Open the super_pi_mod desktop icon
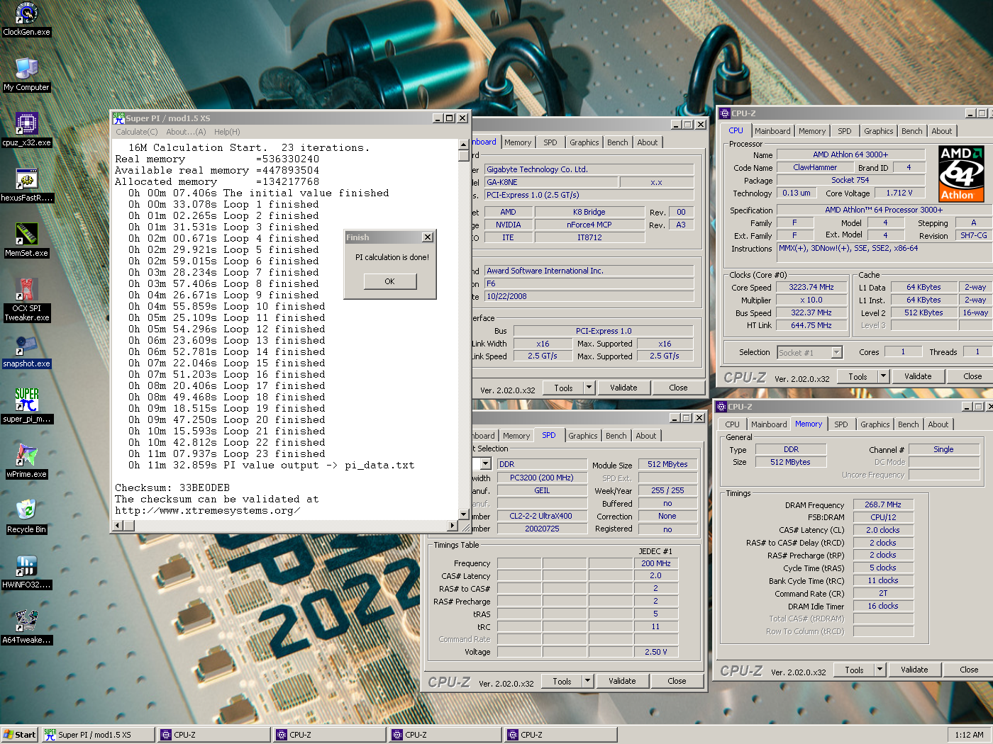The height and width of the screenshot is (744, 993). (x=26, y=406)
